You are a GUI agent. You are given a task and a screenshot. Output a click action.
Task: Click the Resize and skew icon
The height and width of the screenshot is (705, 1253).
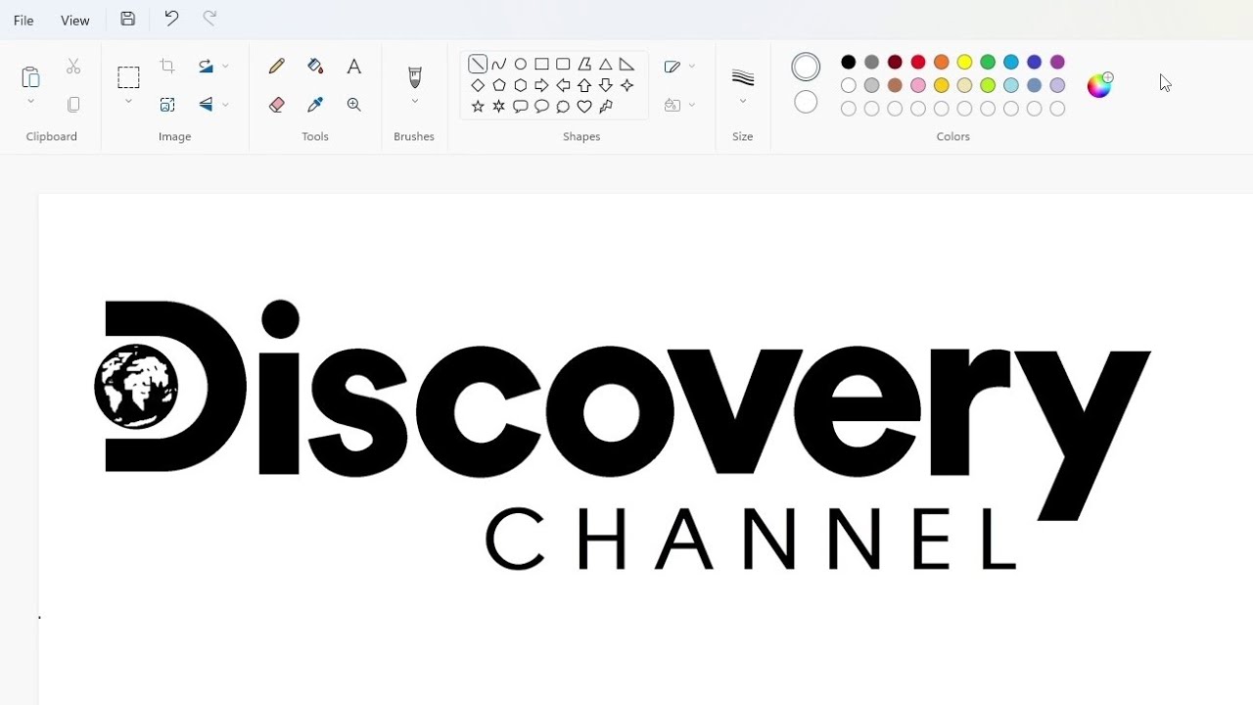coord(167,104)
